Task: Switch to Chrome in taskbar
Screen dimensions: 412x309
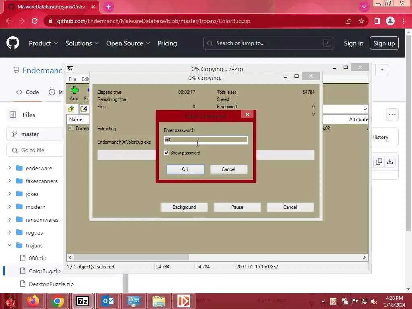Action: [x=58, y=301]
